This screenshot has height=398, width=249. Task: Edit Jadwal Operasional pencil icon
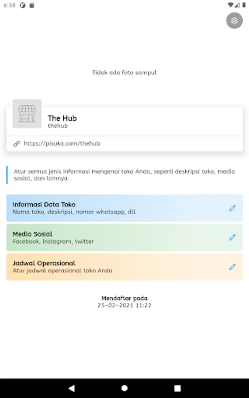[x=233, y=267]
